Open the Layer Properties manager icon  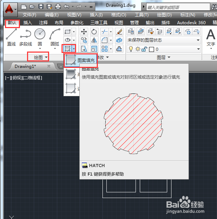click(131, 31)
